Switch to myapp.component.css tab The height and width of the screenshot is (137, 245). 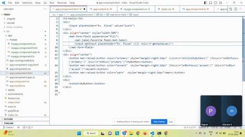tap(136, 9)
